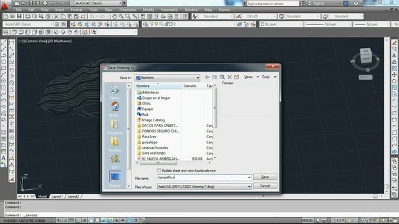
Task: Open the AutoCAD Classic workspace dropdown in title bar
Action: coord(96,3)
